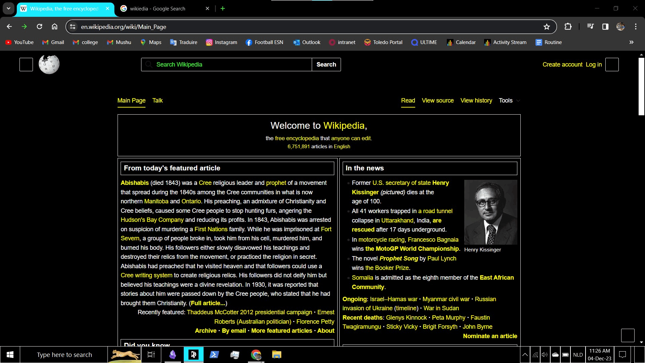Open media control icon in toolbar

tap(590, 27)
